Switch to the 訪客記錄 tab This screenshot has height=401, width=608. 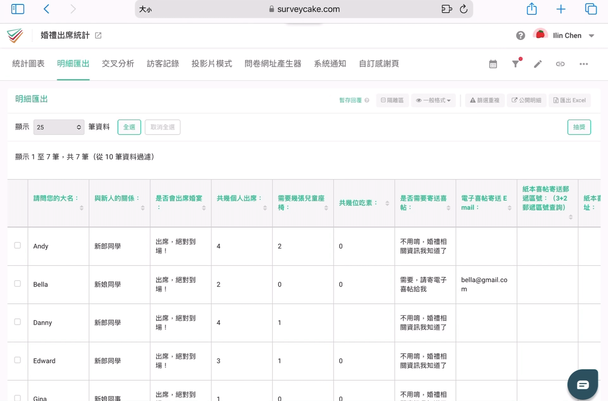coord(163,63)
